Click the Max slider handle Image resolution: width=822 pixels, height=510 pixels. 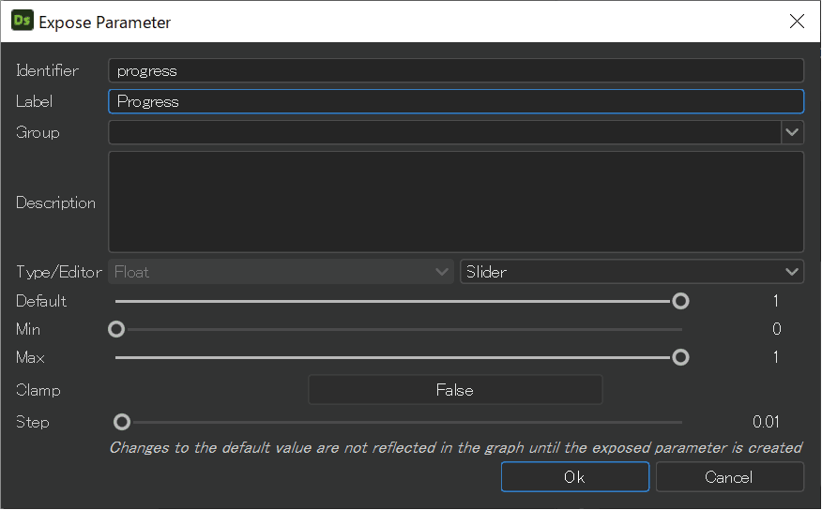(x=680, y=357)
